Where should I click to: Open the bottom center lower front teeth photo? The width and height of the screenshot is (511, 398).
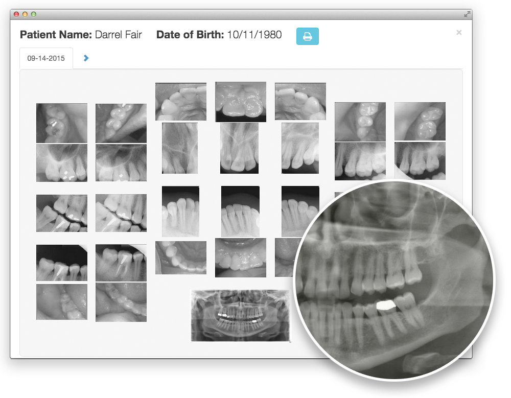241,257
